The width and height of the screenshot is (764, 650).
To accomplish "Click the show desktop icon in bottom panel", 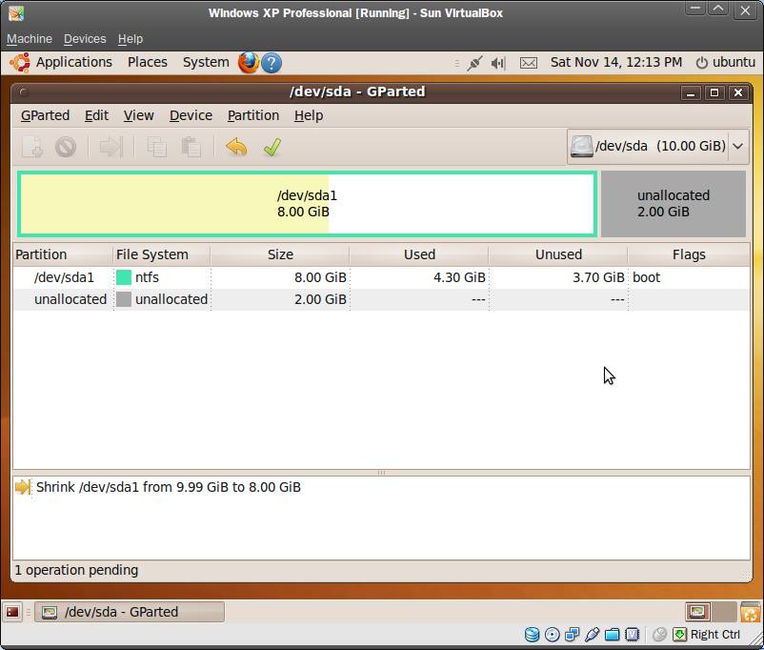I will pyautogui.click(x=12, y=612).
